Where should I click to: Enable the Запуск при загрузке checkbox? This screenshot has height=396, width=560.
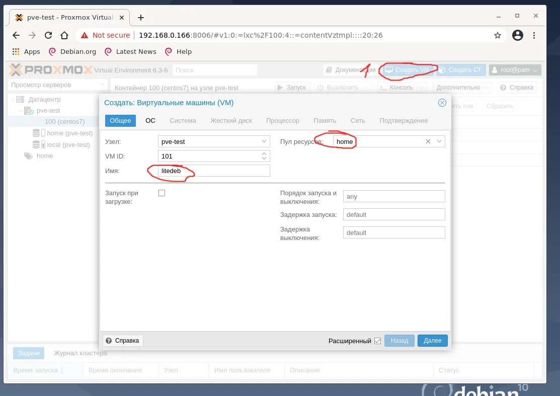point(162,192)
